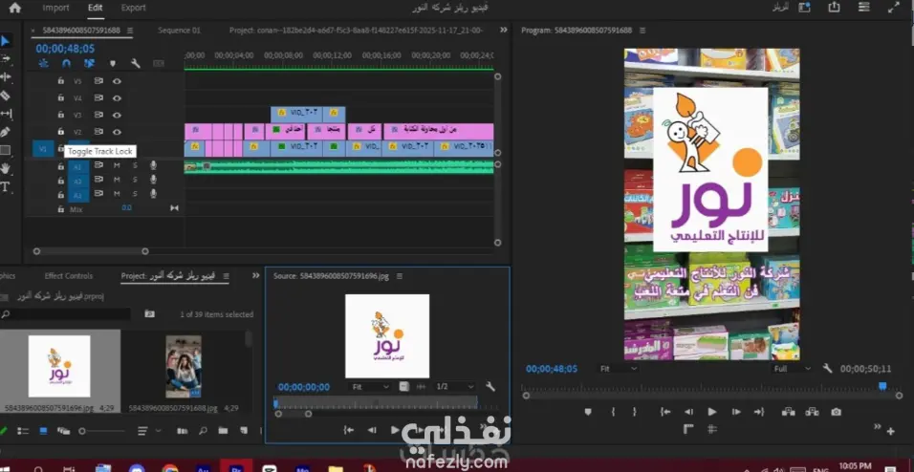Click the Share export icon at top right
The height and width of the screenshot is (472, 914).
(834, 7)
